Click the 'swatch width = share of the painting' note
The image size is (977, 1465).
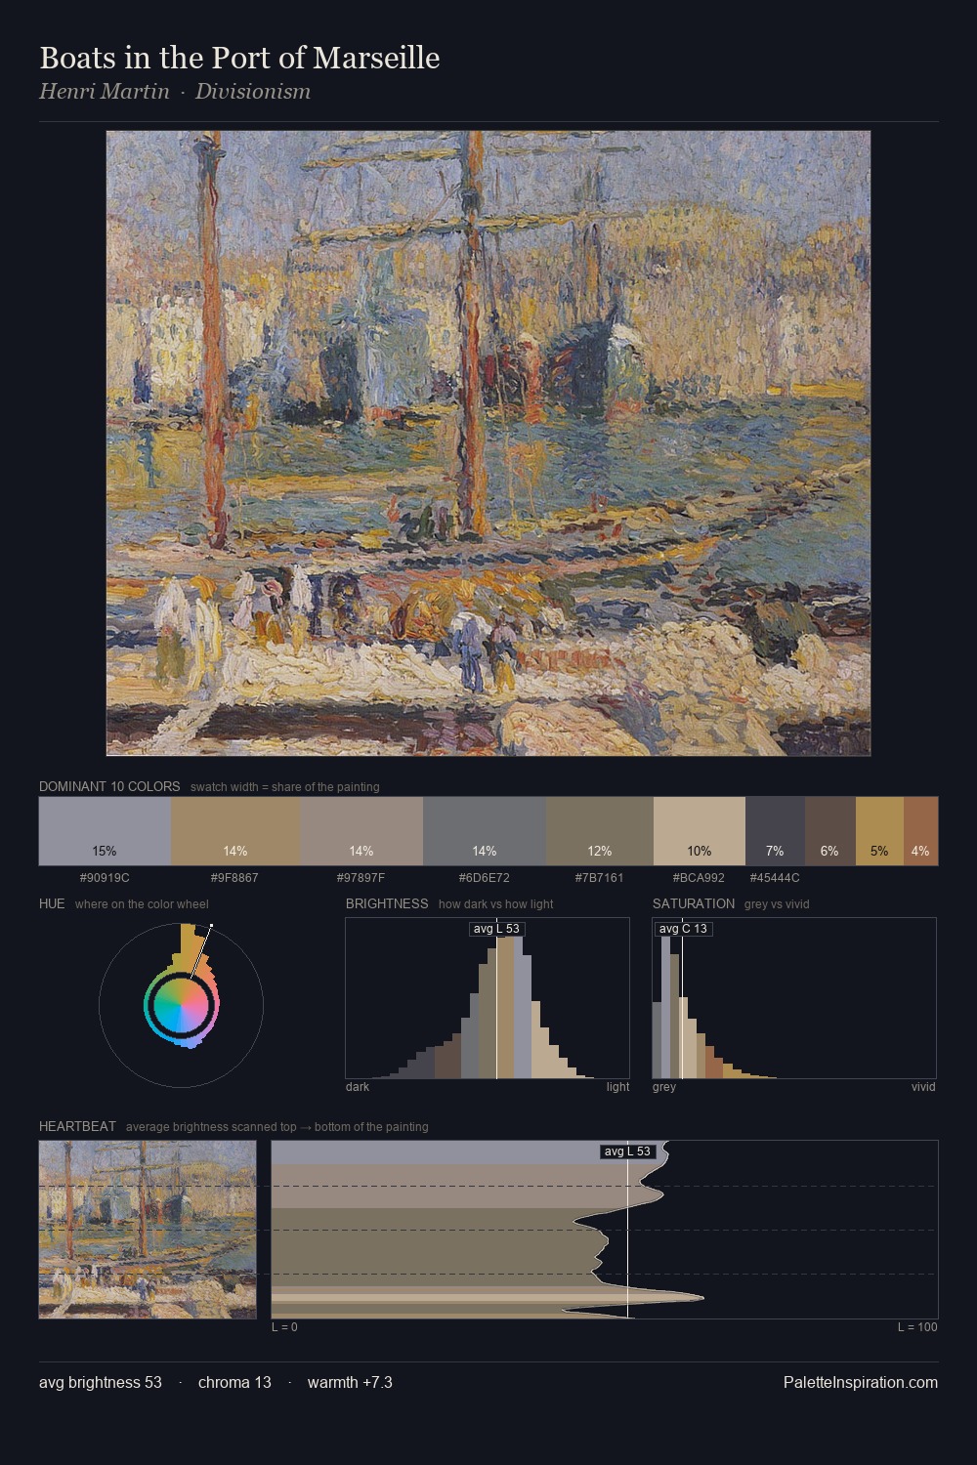[285, 787]
